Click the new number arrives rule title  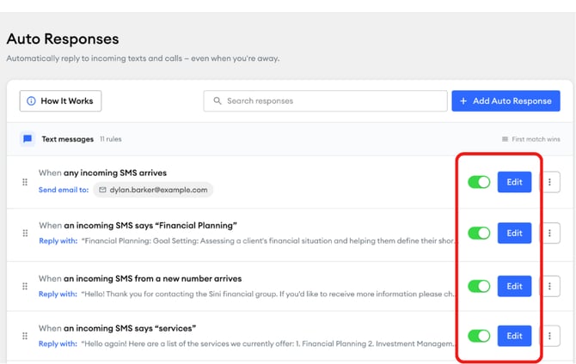point(140,278)
